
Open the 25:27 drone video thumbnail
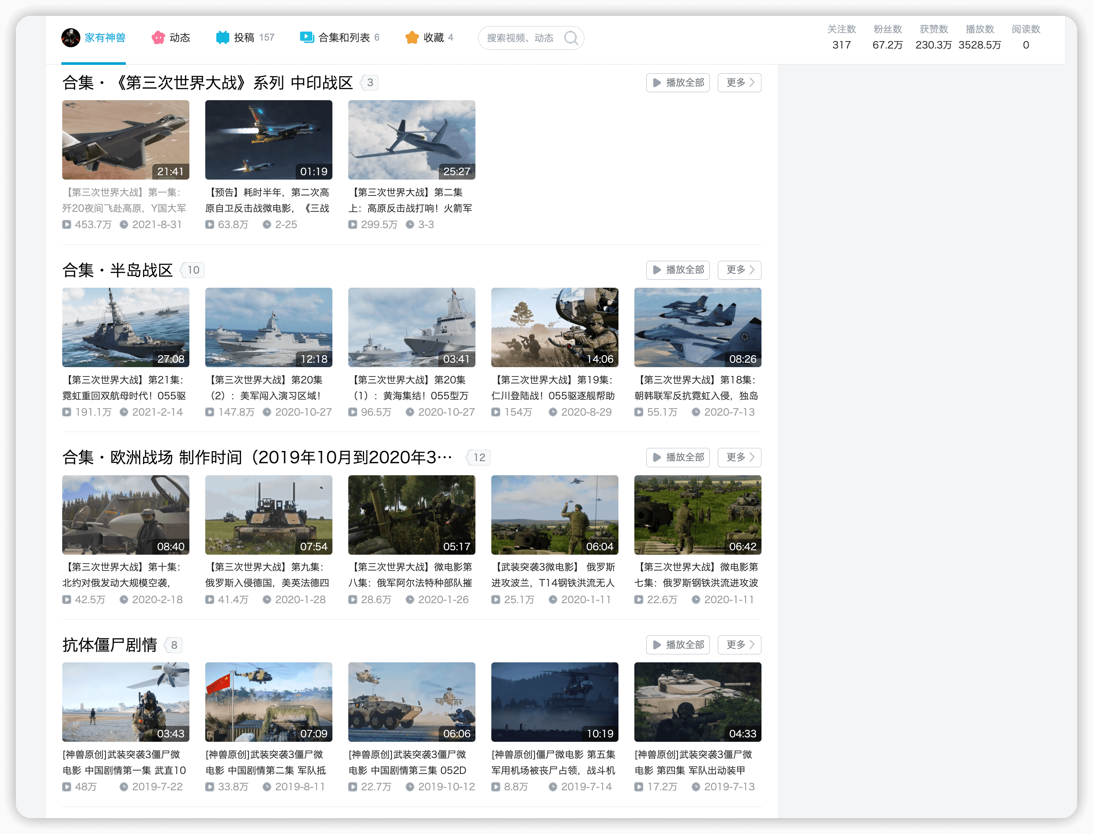point(412,140)
